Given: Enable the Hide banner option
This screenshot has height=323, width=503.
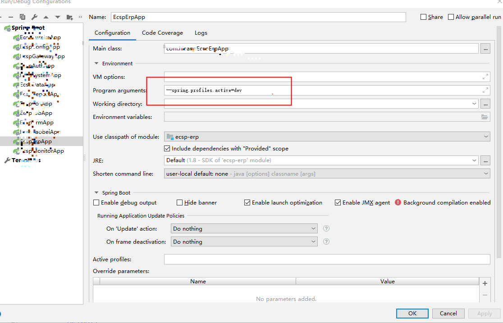Looking at the screenshot, I should pos(179,202).
